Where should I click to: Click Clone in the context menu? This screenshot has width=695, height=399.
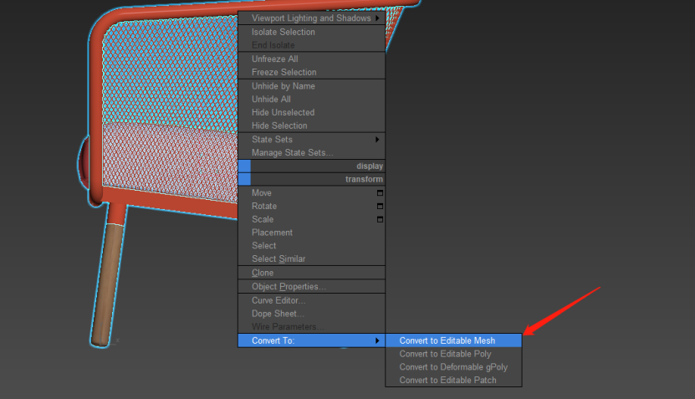(x=311, y=273)
